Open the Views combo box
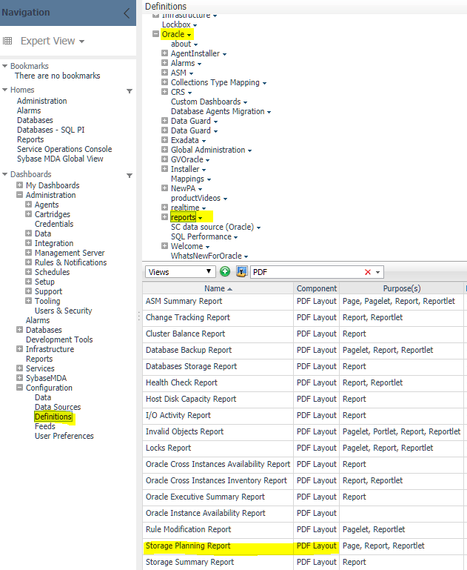This screenshot has width=467, height=570. point(181,272)
